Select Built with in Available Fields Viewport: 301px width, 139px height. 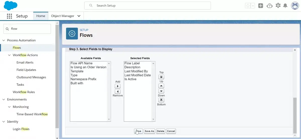[x=77, y=83]
